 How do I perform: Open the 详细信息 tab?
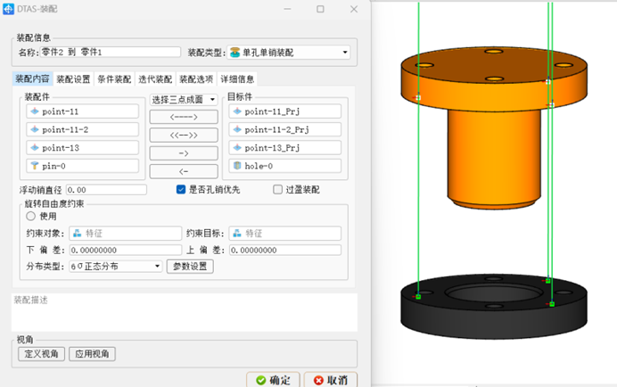click(x=237, y=78)
